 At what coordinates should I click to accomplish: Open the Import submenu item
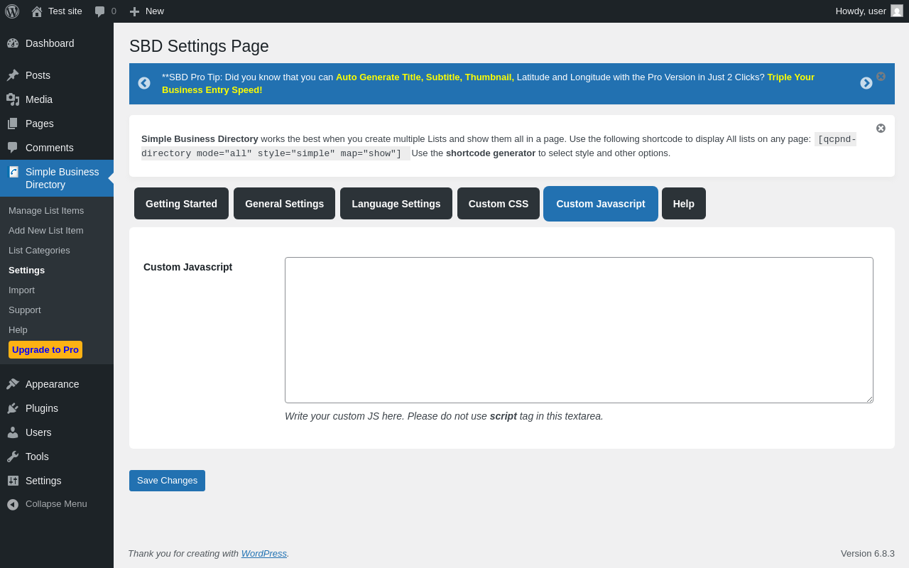click(x=21, y=290)
